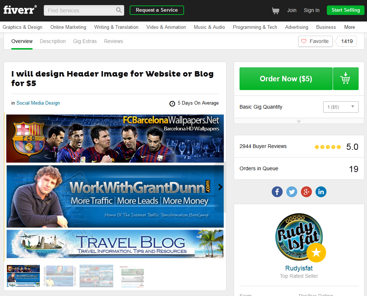Focus the Find Services search field
The height and width of the screenshot is (296, 367).
(84, 10)
